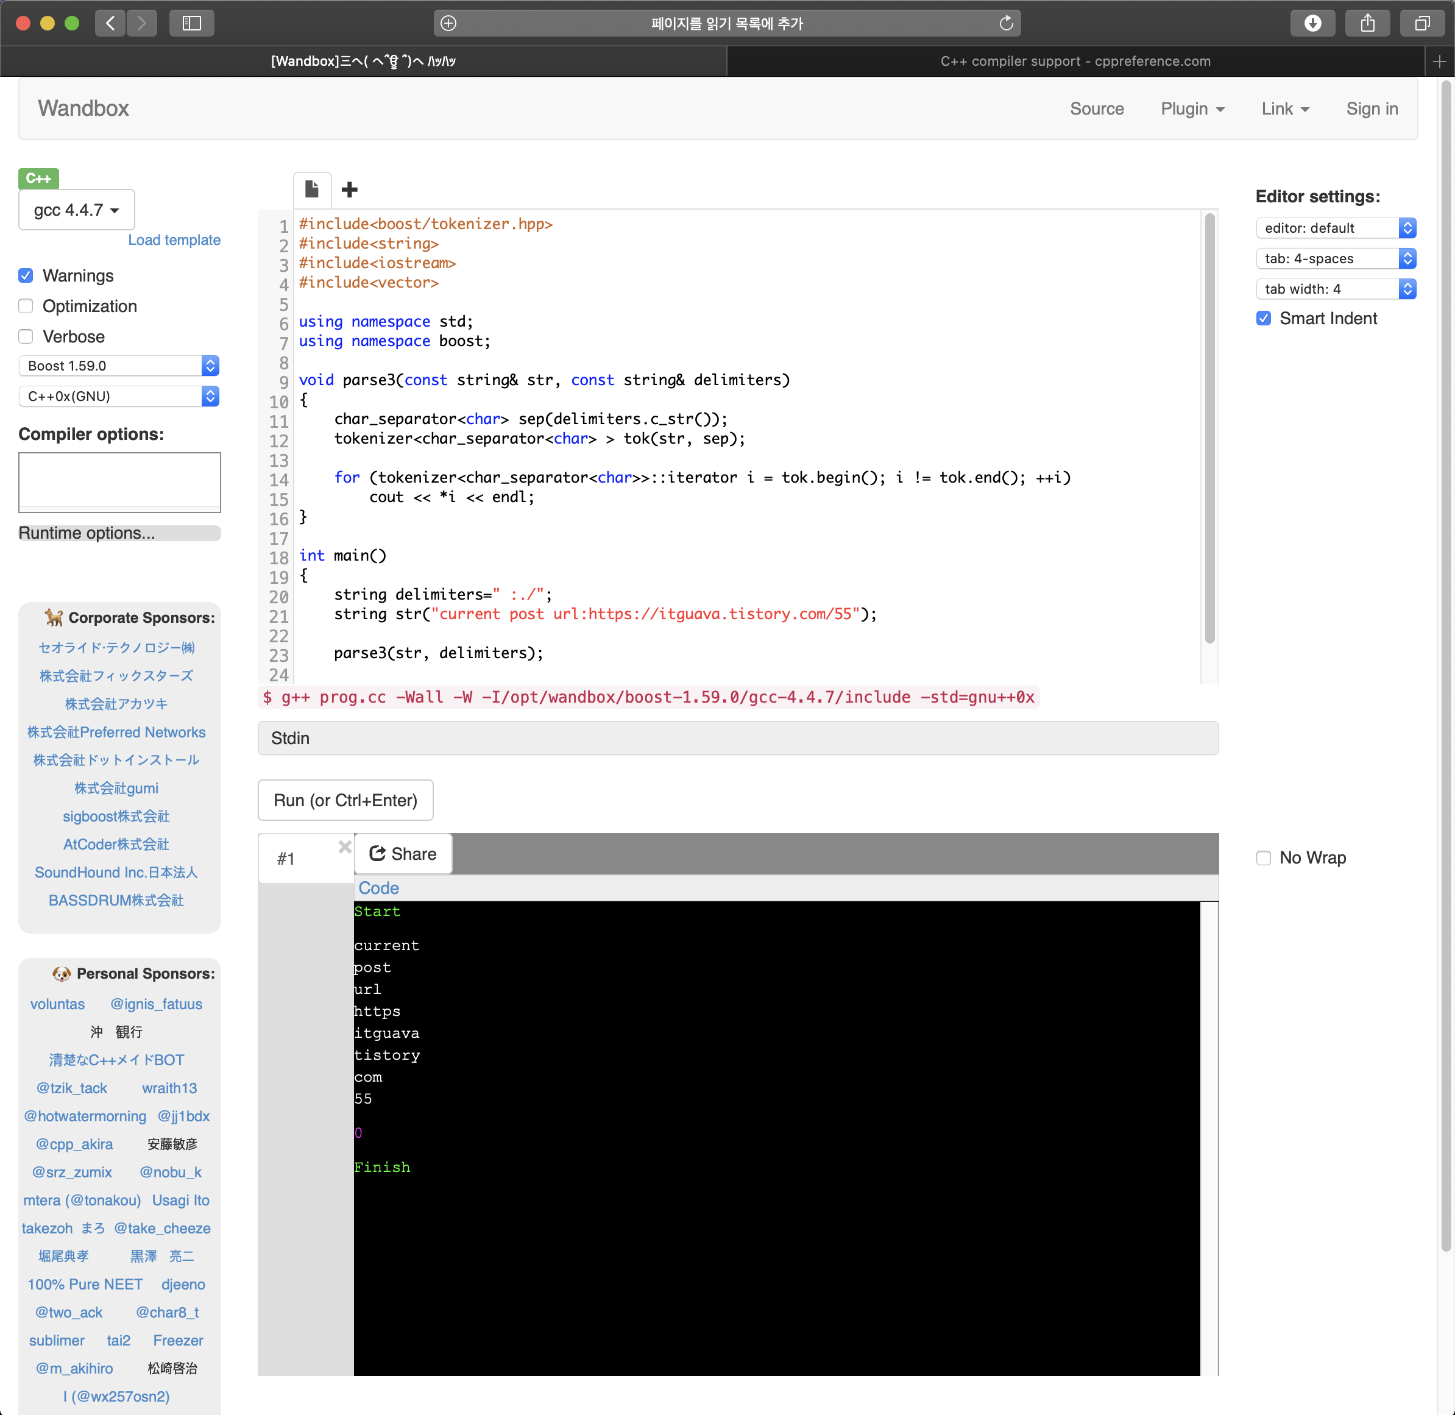Enable the Optimization checkbox
The width and height of the screenshot is (1455, 1415).
tap(26, 306)
